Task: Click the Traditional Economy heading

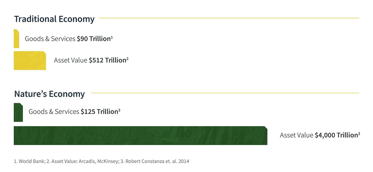Action: click(54, 19)
